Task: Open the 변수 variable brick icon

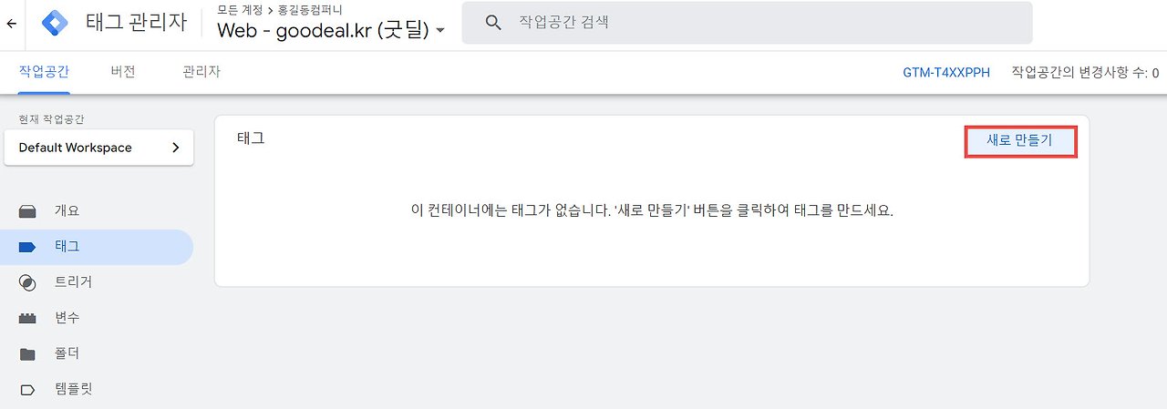Action: (27, 319)
